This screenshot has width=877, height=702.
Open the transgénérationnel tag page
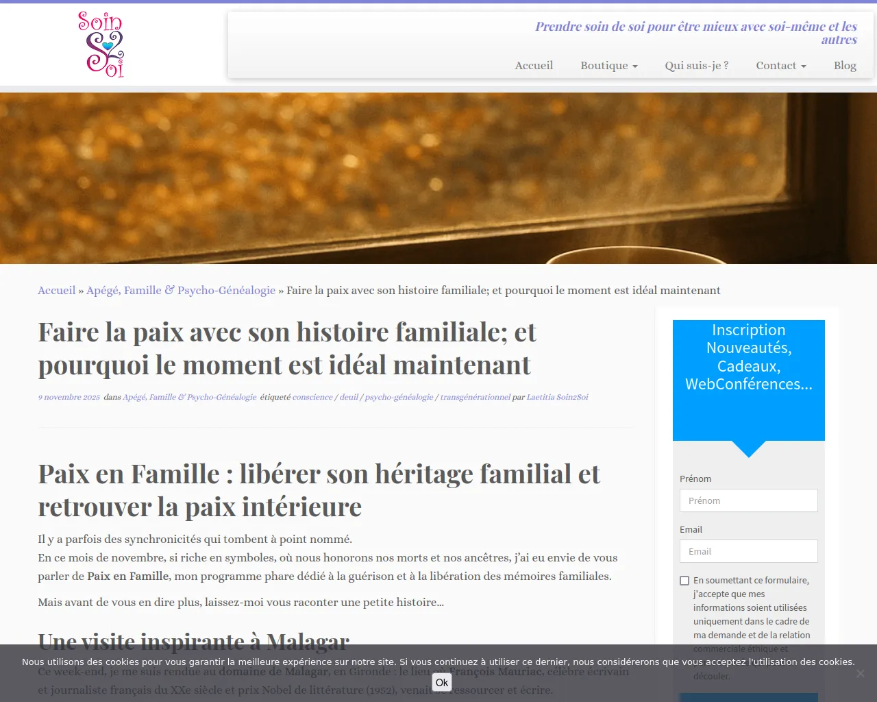tap(475, 397)
